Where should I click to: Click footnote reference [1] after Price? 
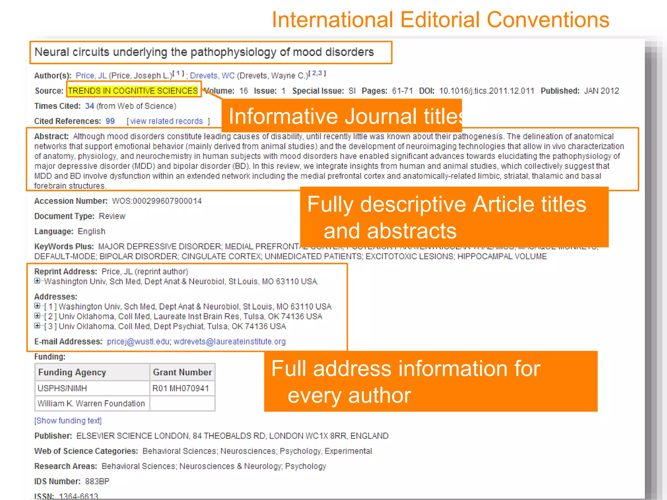tap(178, 73)
